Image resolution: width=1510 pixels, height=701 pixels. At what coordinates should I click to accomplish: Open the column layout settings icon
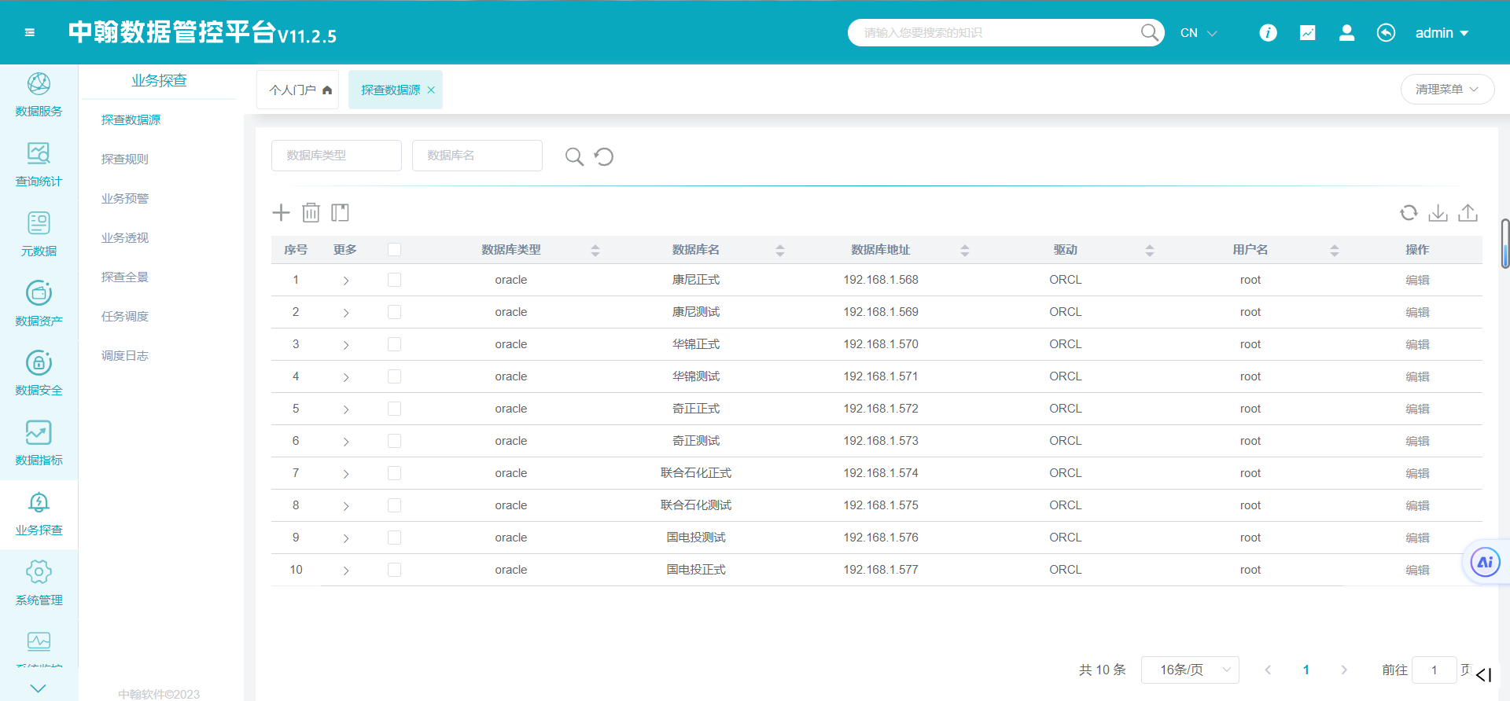[x=340, y=212]
